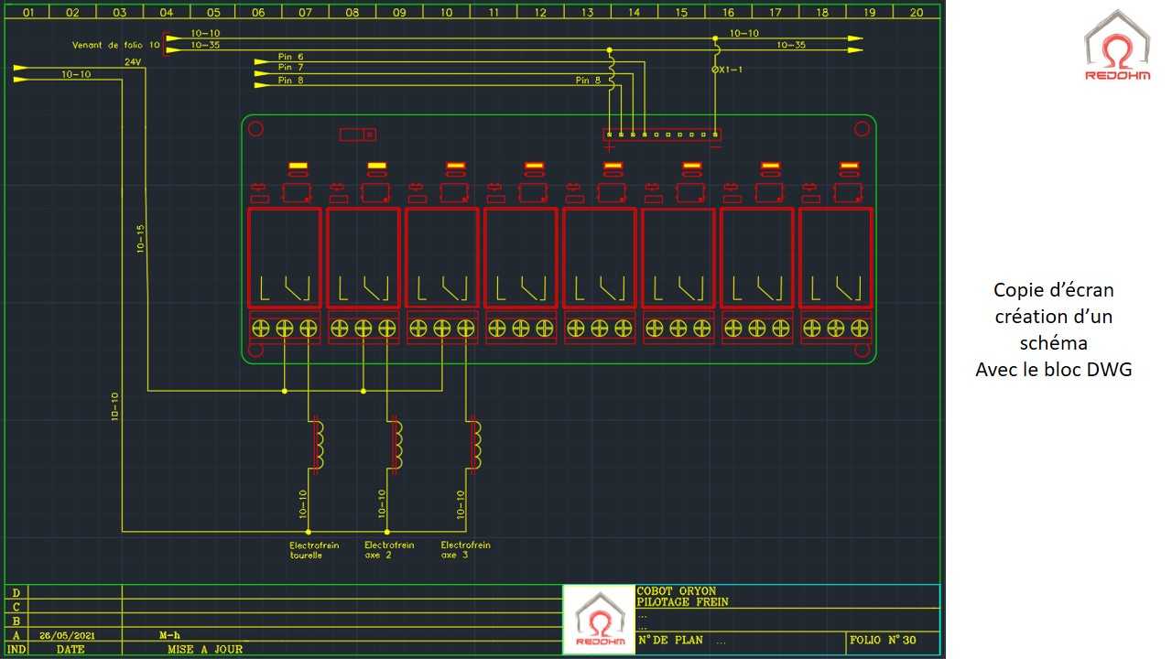Click column marker '15' on the top ruler
Viewport: 1172px width, 659px height.
tap(680, 13)
